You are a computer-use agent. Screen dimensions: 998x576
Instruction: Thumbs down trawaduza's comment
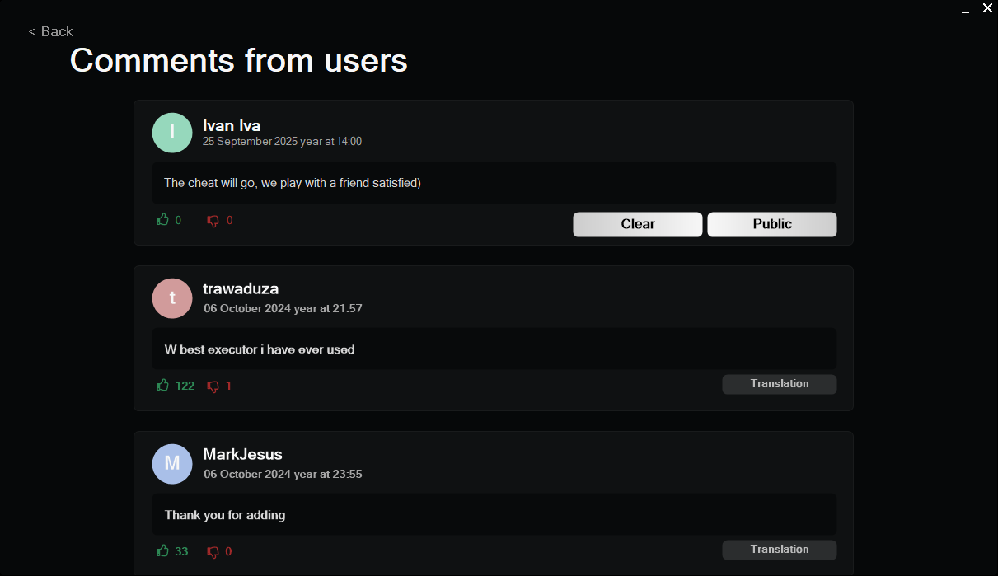click(x=213, y=386)
